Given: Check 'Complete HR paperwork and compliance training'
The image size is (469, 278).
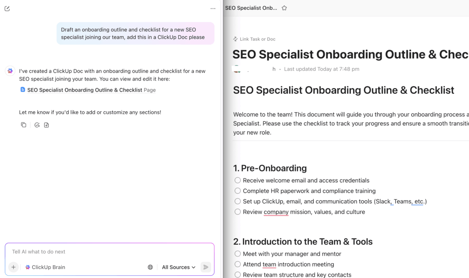Looking at the screenshot, I should pos(238,191).
